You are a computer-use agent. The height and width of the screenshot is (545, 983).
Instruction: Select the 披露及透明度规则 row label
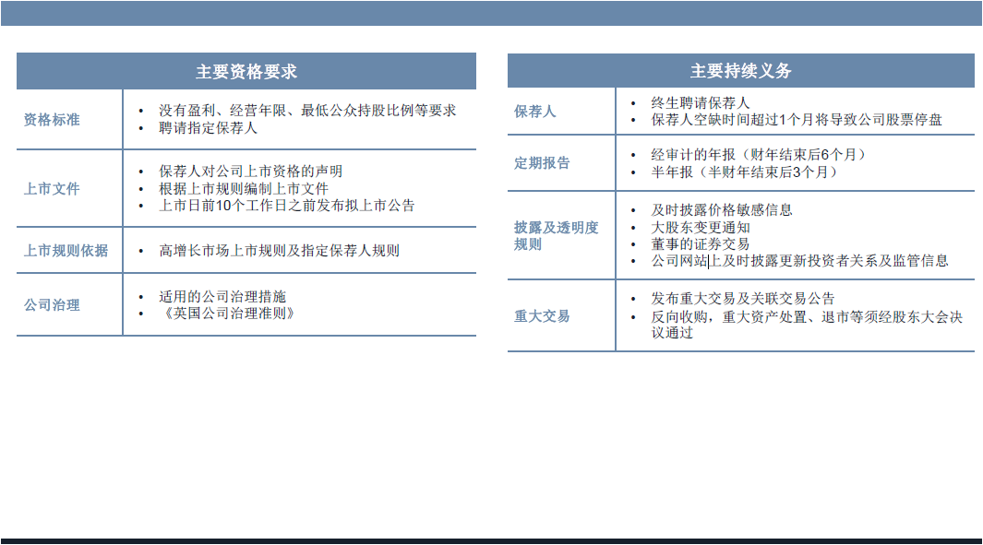pos(556,235)
